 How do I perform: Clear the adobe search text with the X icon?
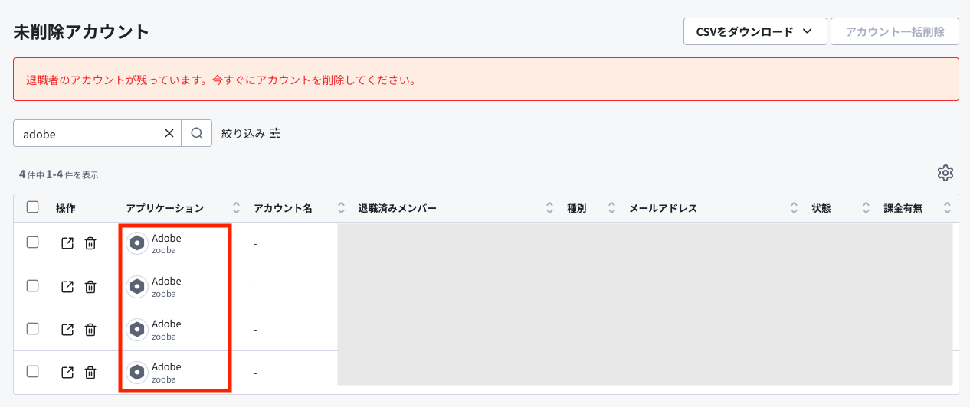coord(169,133)
